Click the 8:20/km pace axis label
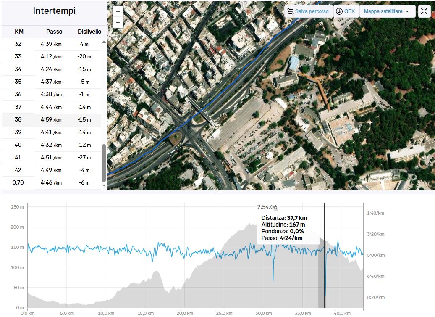This screenshot has width=435, height=317. click(376, 297)
